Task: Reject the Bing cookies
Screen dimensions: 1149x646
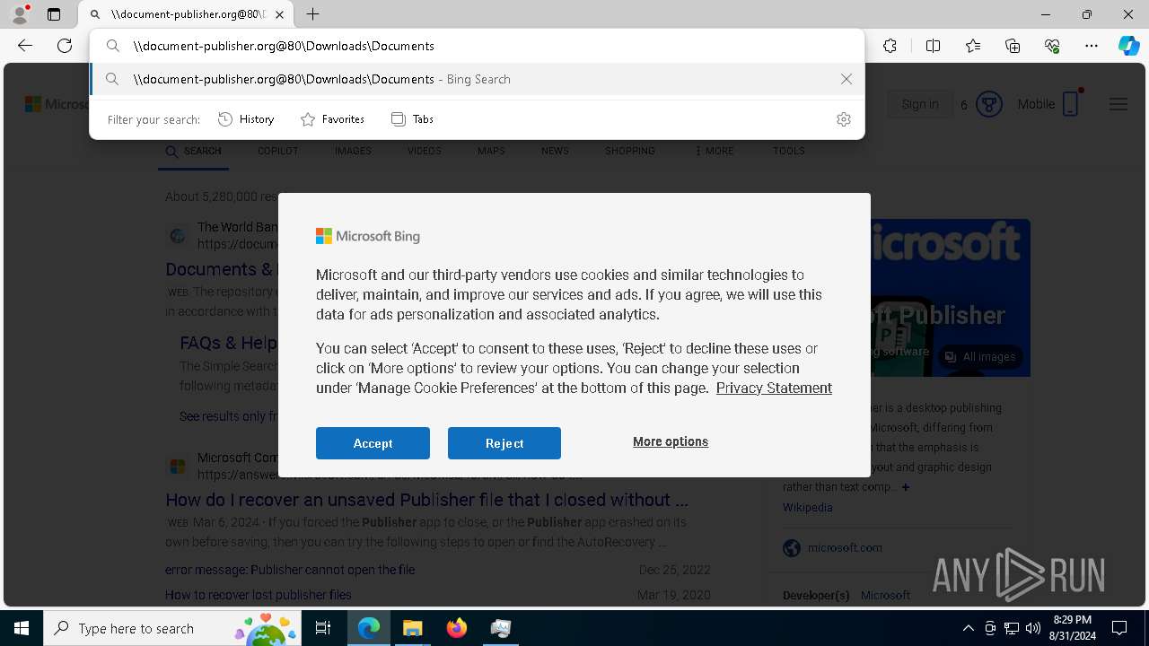Action: (x=504, y=443)
